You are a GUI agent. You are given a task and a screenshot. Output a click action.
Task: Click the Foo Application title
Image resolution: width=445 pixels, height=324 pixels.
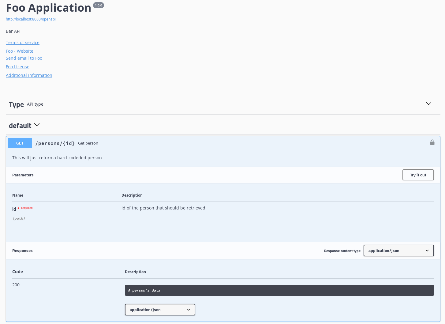click(49, 8)
